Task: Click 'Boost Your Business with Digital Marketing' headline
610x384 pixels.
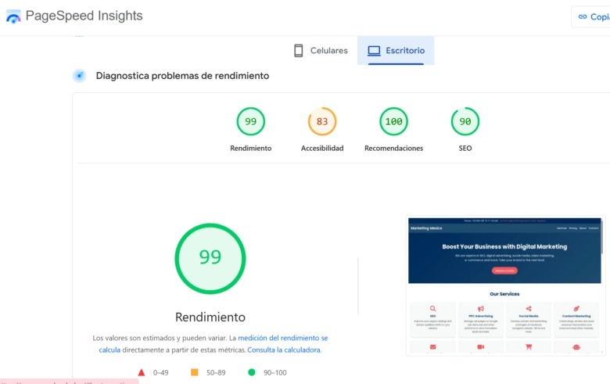Action: 504,246
